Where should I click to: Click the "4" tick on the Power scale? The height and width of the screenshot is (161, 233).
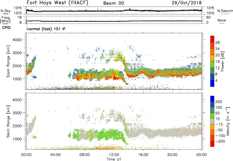216,80
